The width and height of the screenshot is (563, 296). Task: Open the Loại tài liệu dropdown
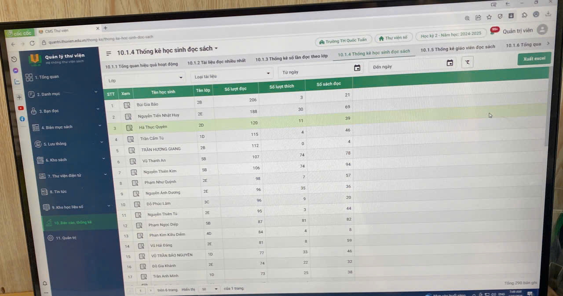point(232,75)
